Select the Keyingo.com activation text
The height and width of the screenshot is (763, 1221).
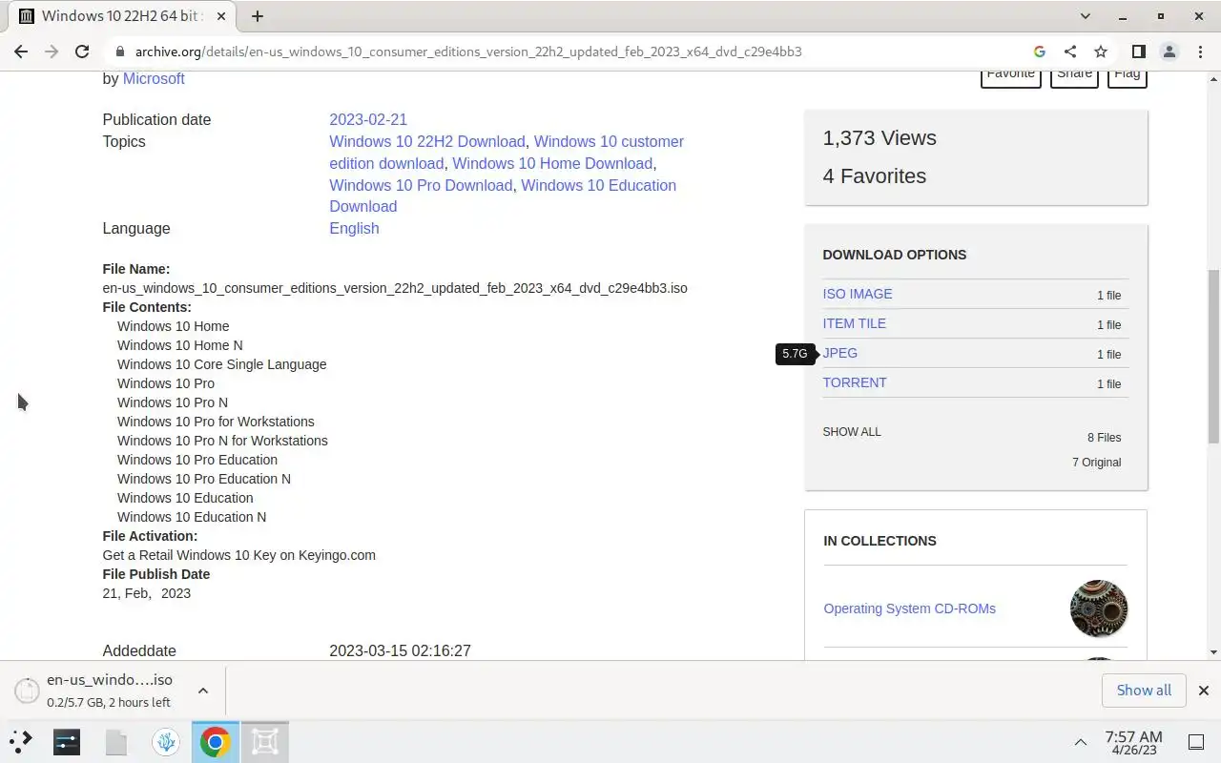(x=239, y=555)
